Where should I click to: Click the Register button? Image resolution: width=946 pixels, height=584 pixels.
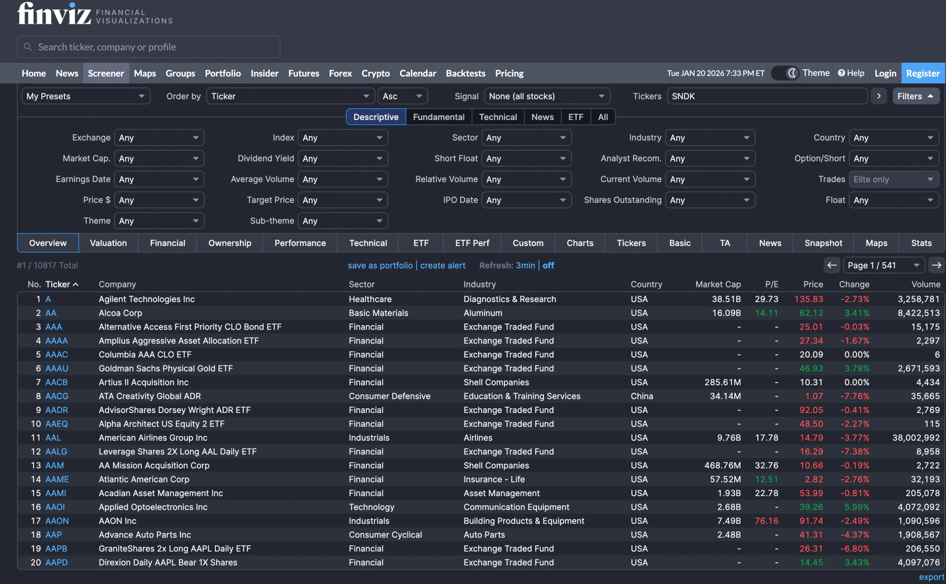pos(922,73)
